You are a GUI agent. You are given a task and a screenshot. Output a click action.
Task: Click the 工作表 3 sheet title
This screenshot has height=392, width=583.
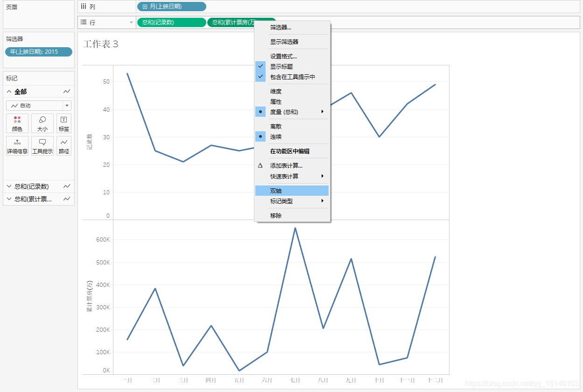(101, 44)
